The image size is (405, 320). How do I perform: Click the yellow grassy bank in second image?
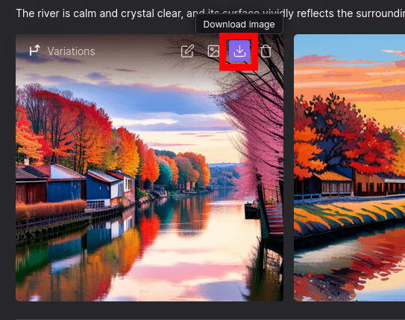pyautogui.click(x=349, y=218)
